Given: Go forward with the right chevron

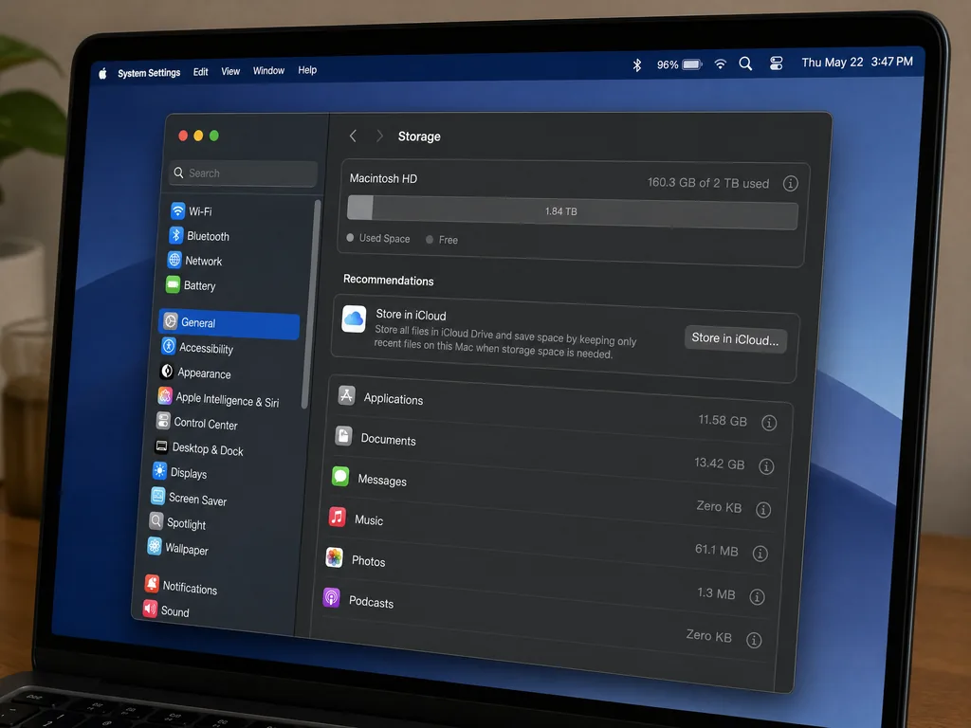Looking at the screenshot, I should click(379, 136).
